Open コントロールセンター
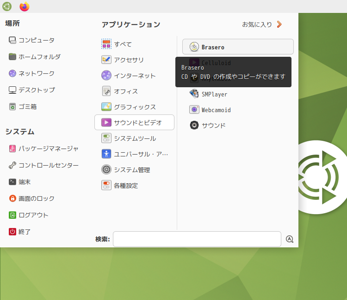The image size is (347, 300). pos(43,165)
